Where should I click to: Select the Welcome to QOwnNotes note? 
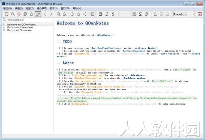[27, 25]
